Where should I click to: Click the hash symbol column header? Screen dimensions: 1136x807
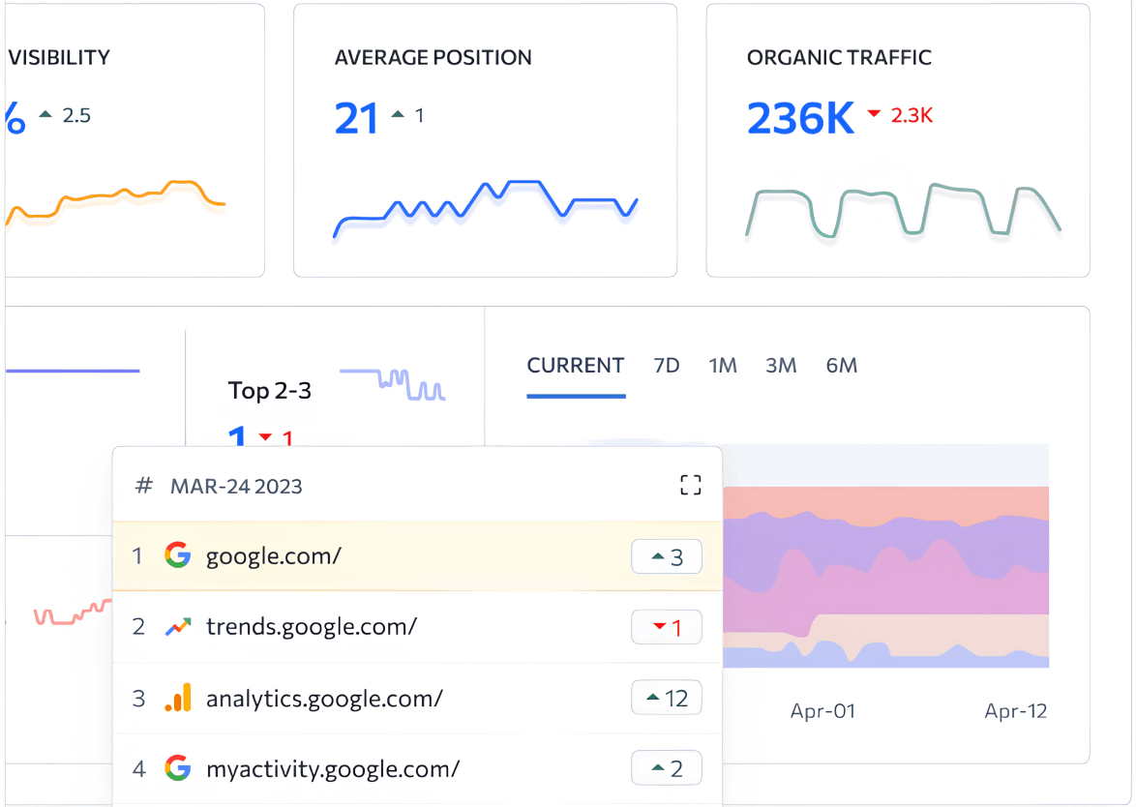[x=143, y=486]
